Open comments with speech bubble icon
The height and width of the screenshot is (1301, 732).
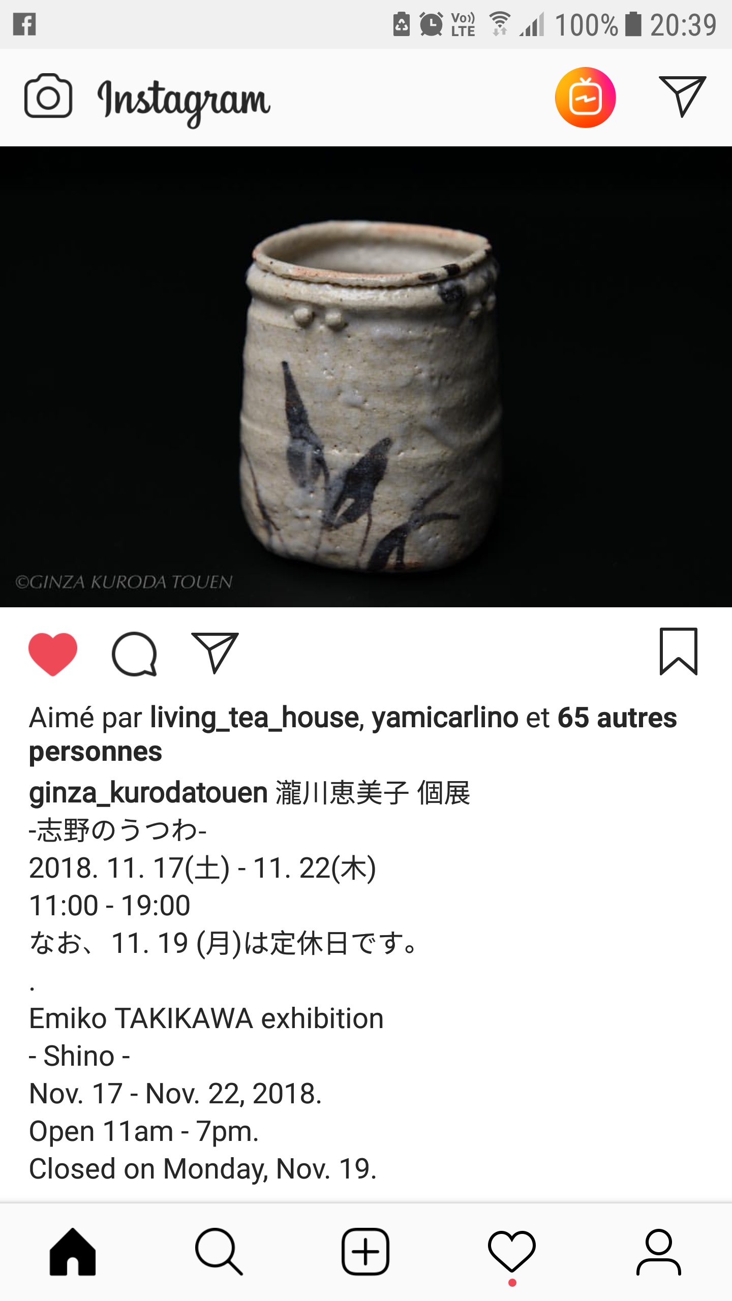134,654
